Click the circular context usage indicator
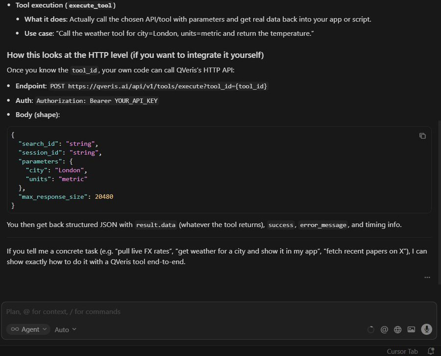This screenshot has height=356, width=441. (371, 329)
